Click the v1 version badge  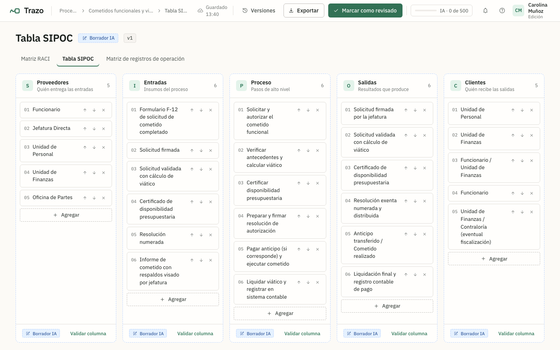[x=130, y=38]
